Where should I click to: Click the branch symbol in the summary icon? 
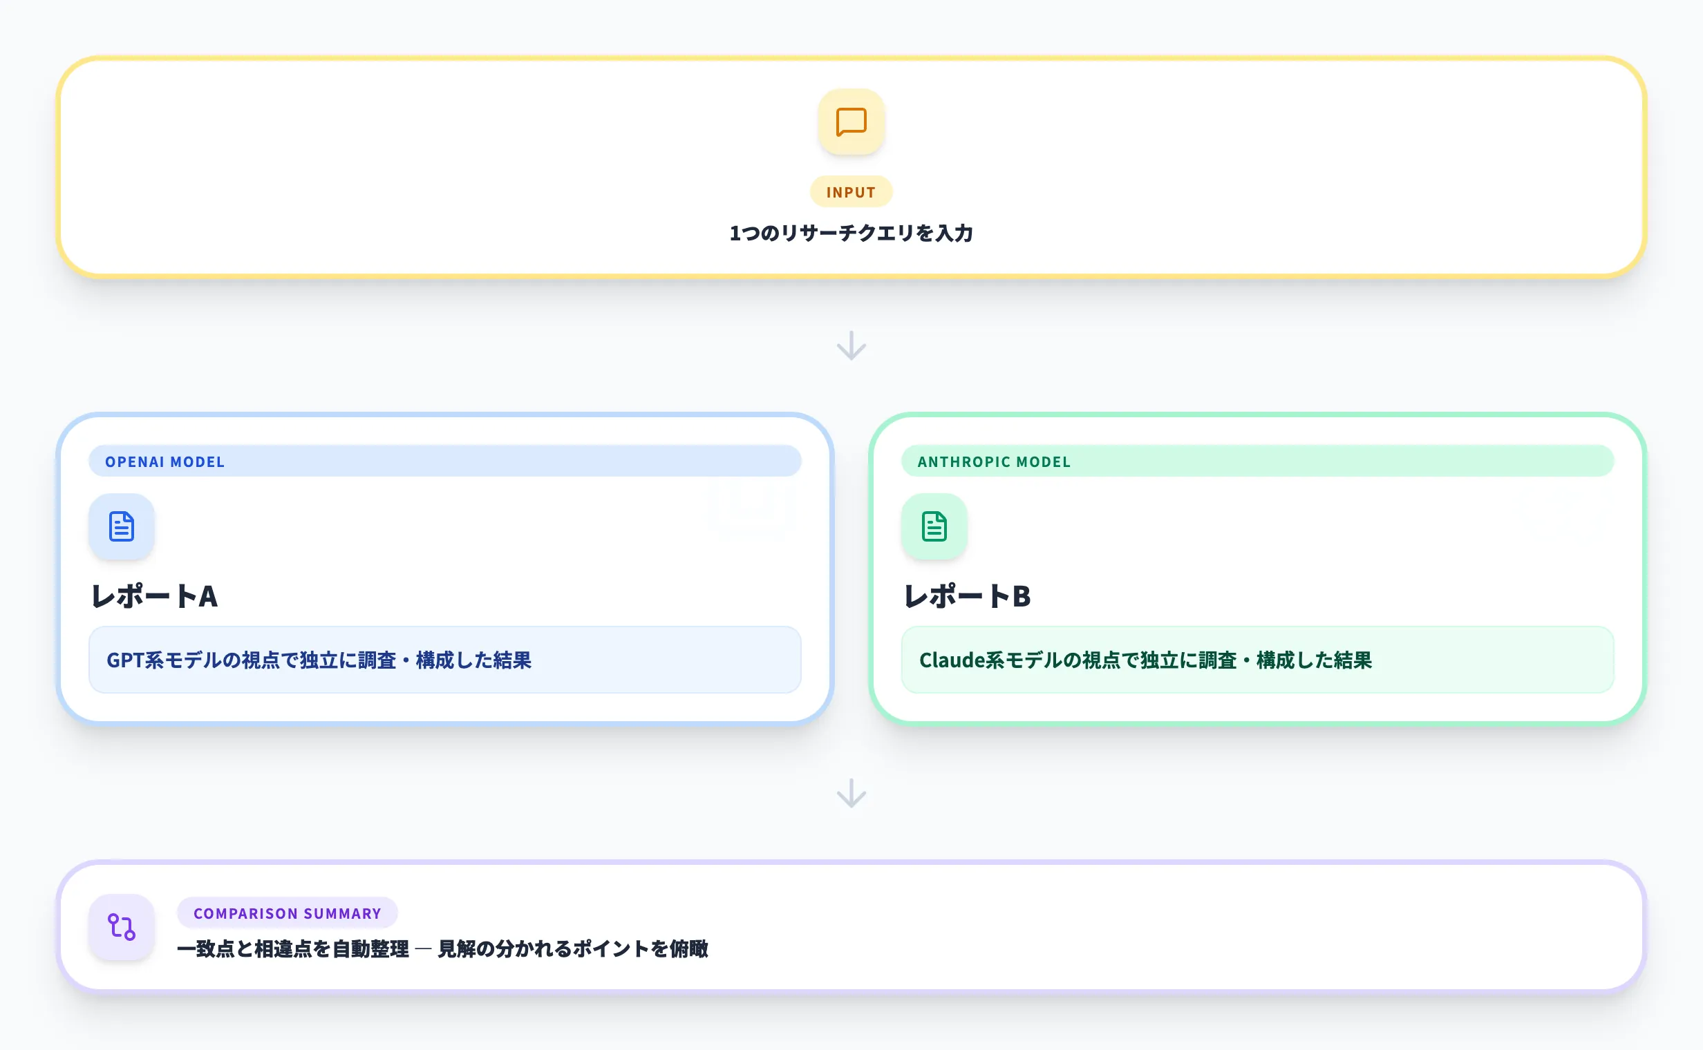click(x=122, y=928)
